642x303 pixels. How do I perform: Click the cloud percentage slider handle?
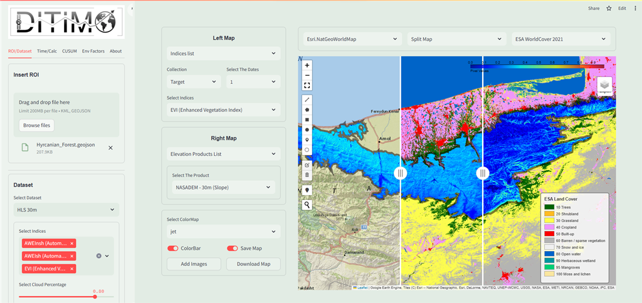[95, 297]
